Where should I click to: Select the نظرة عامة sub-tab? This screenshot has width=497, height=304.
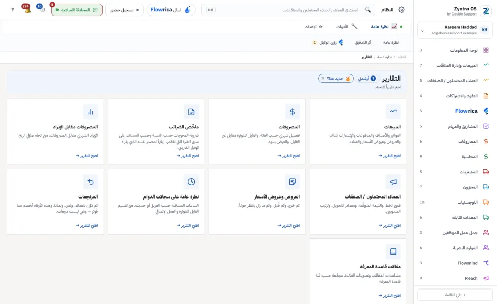click(390, 42)
